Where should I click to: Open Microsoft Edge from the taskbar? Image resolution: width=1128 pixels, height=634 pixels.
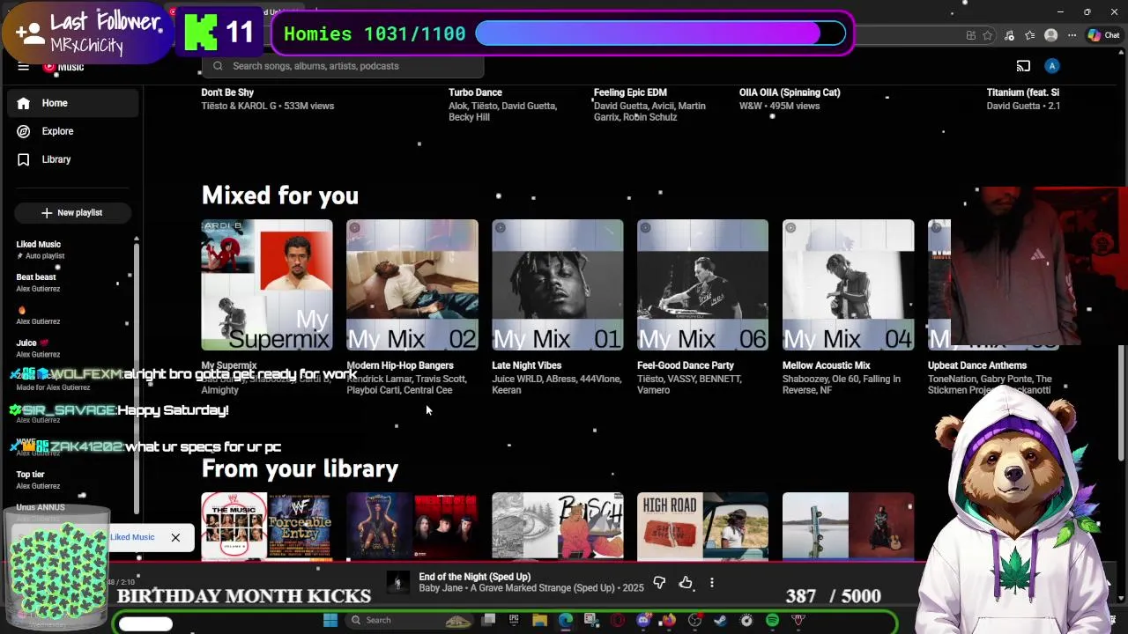click(566, 620)
